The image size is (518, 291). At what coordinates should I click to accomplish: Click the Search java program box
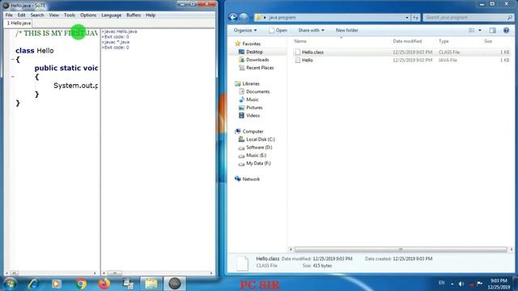pos(465,18)
